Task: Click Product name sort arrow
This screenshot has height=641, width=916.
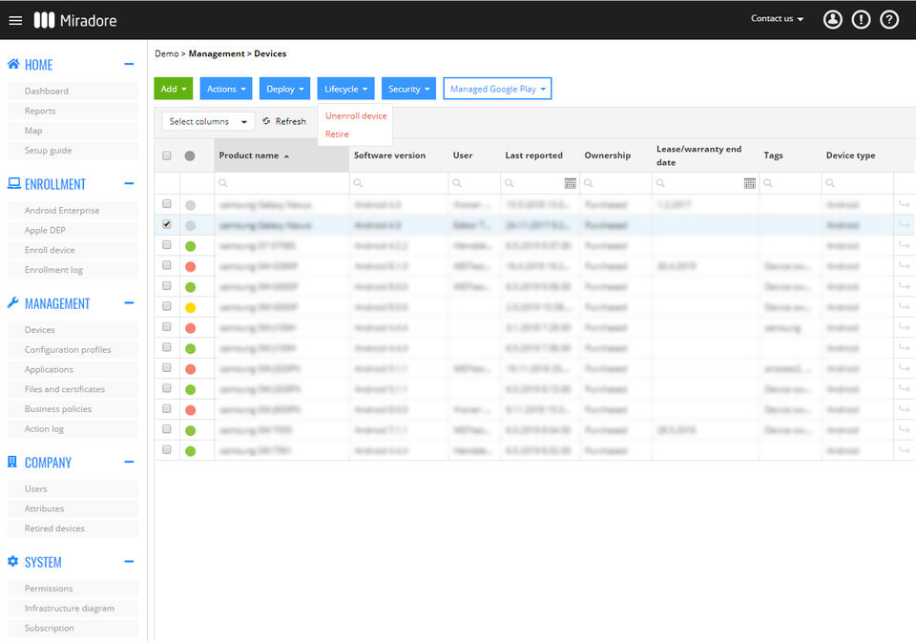Action: pos(286,156)
